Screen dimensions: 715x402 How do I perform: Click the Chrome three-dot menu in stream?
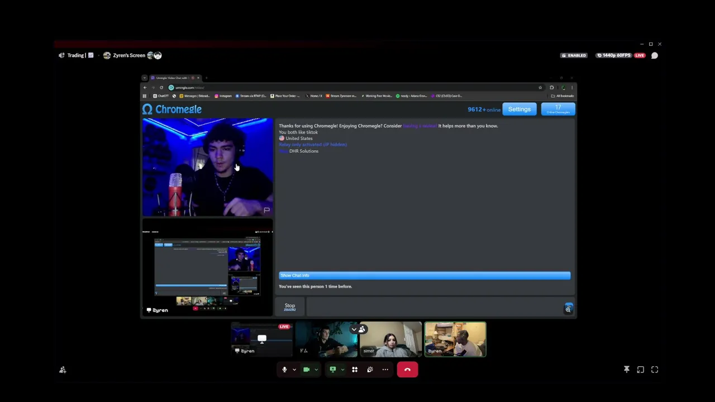[x=571, y=88]
